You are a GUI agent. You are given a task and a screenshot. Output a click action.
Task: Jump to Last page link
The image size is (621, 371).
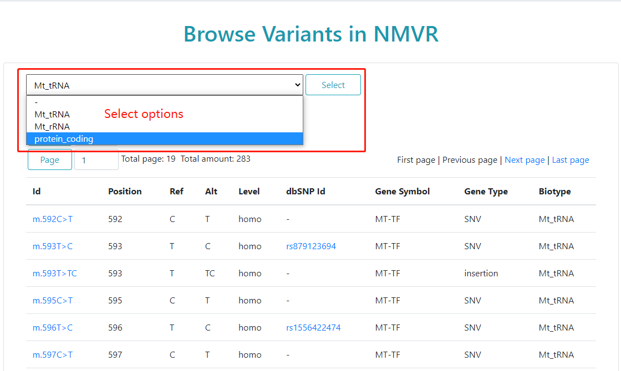pos(571,160)
